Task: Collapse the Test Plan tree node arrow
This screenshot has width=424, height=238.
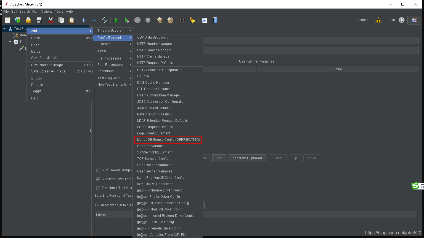Action: tap(4, 29)
